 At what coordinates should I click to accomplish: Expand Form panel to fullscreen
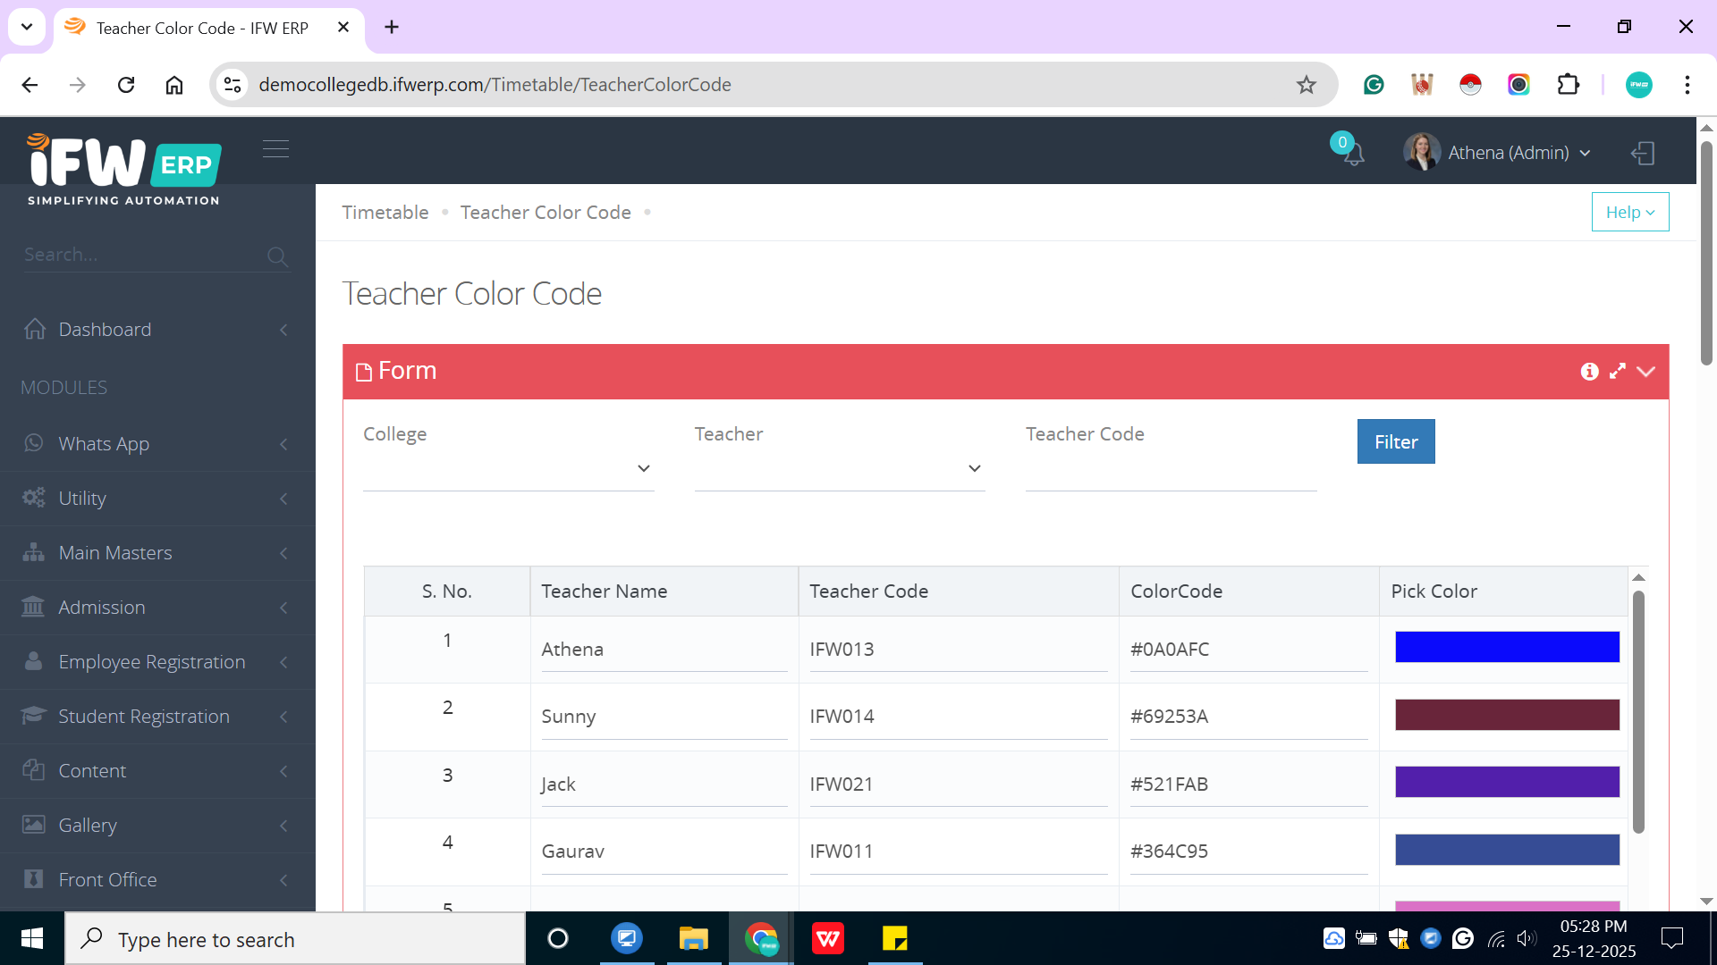pos(1618,372)
